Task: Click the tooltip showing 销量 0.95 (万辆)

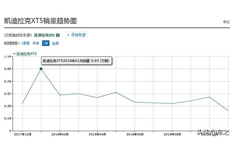Action: click(x=76, y=60)
